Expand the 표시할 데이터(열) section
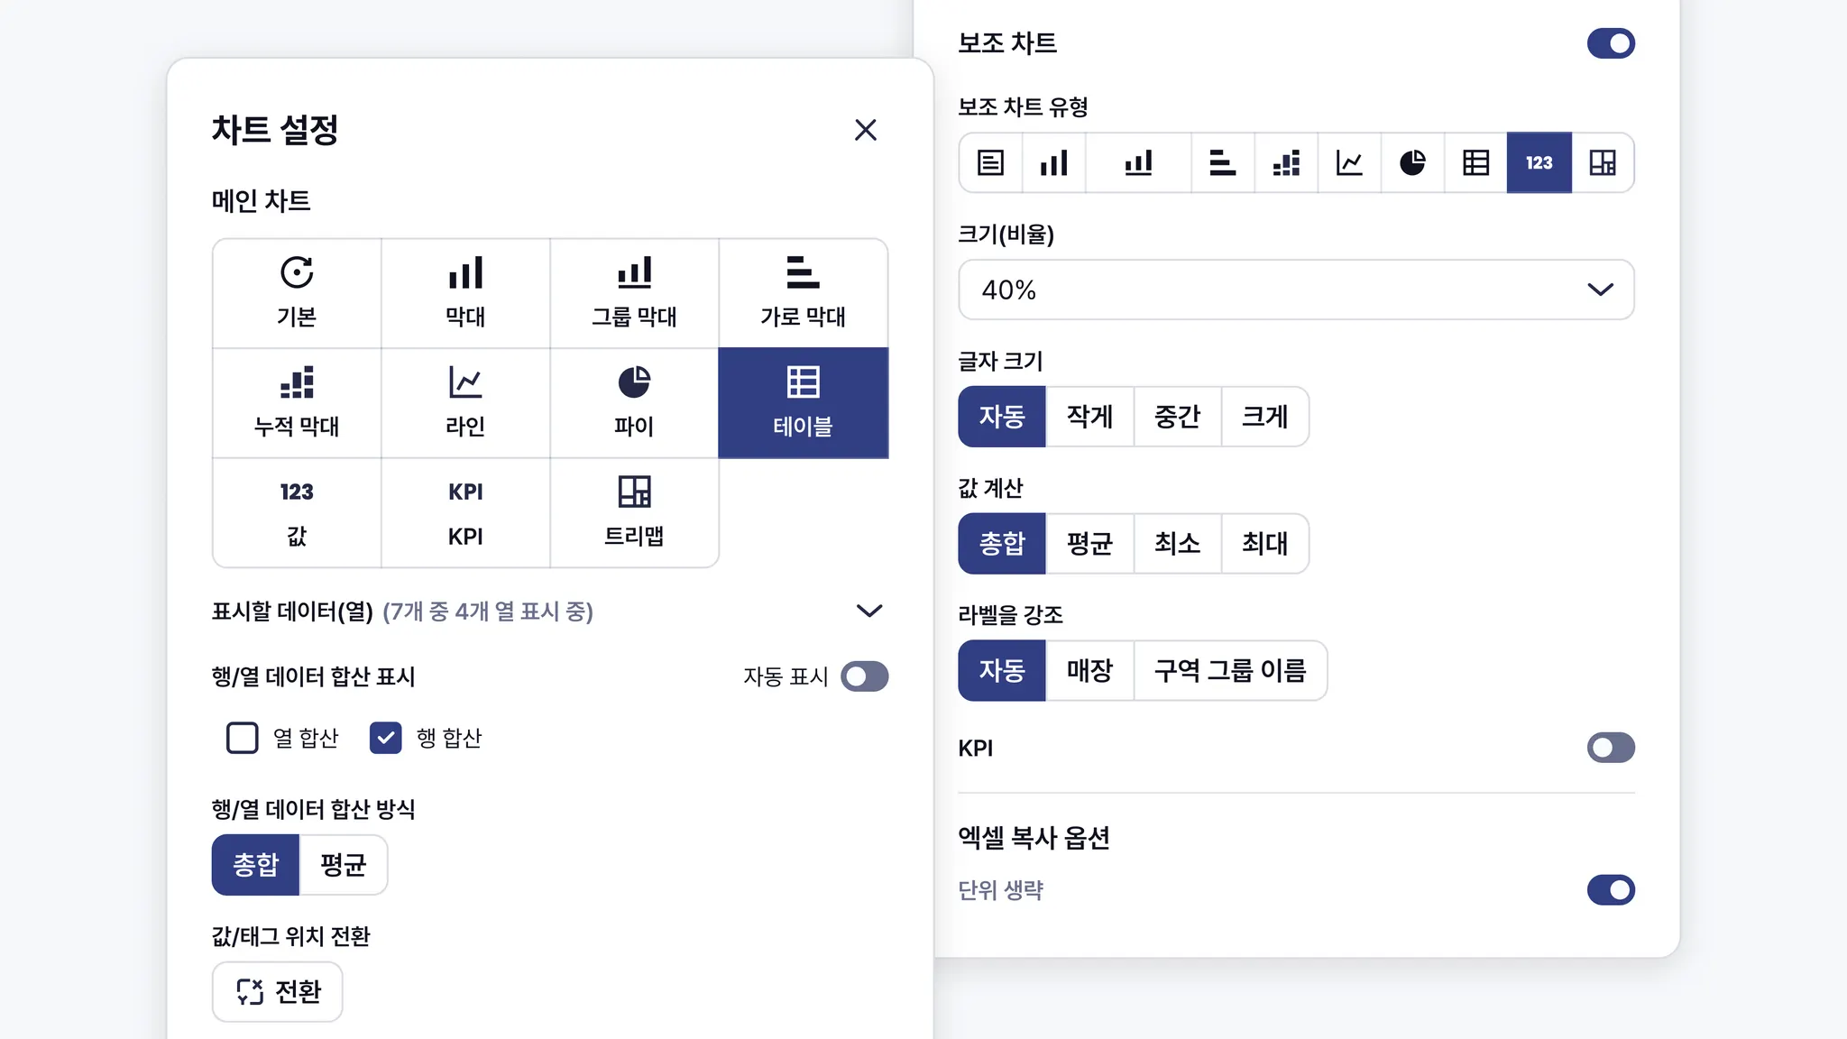This screenshot has width=1847, height=1039. pos(868,611)
